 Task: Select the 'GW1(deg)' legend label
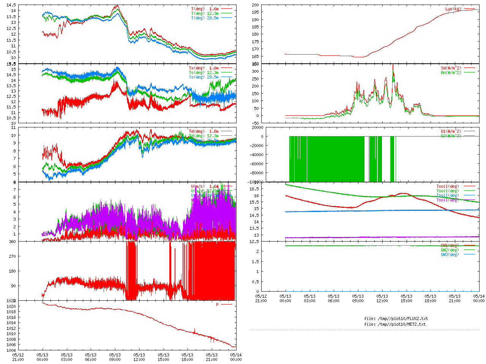(x=450, y=245)
